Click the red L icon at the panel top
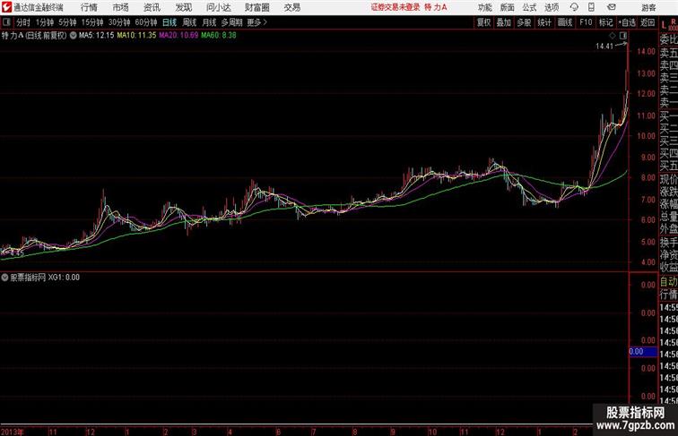678x436 pixels. [664, 25]
